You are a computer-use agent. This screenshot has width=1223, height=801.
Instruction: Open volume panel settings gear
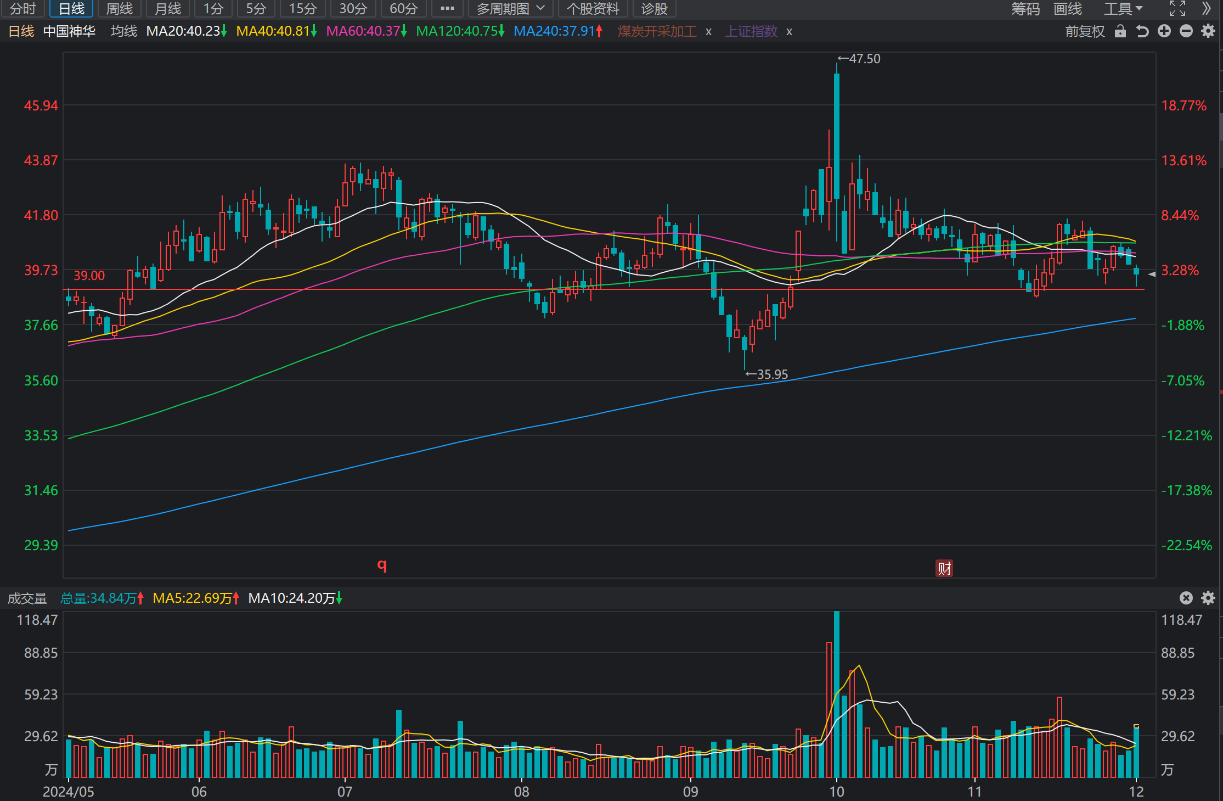(x=1208, y=598)
